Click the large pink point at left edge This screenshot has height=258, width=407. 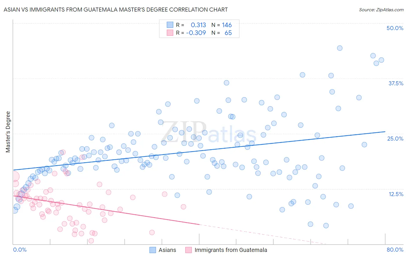[x=14, y=176]
